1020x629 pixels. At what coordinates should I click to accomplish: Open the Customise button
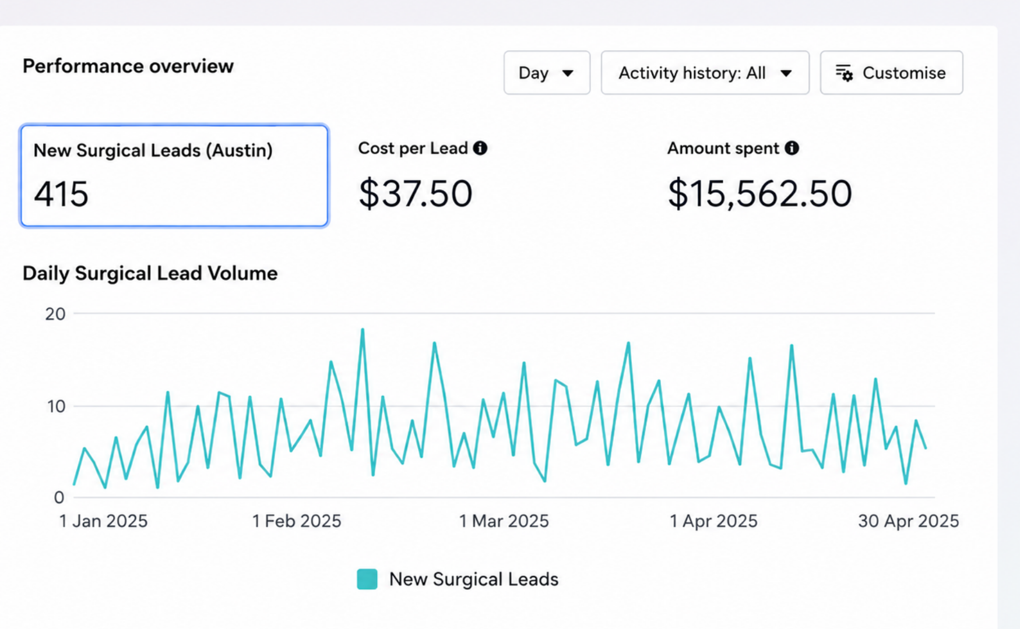pos(891,73)
